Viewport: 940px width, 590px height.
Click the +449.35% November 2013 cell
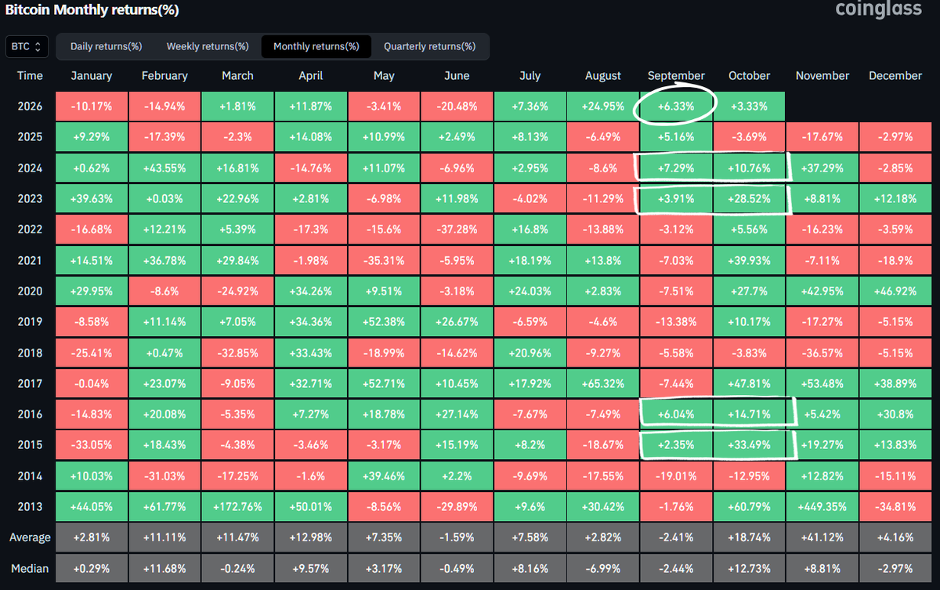click(x=822, y=507)
